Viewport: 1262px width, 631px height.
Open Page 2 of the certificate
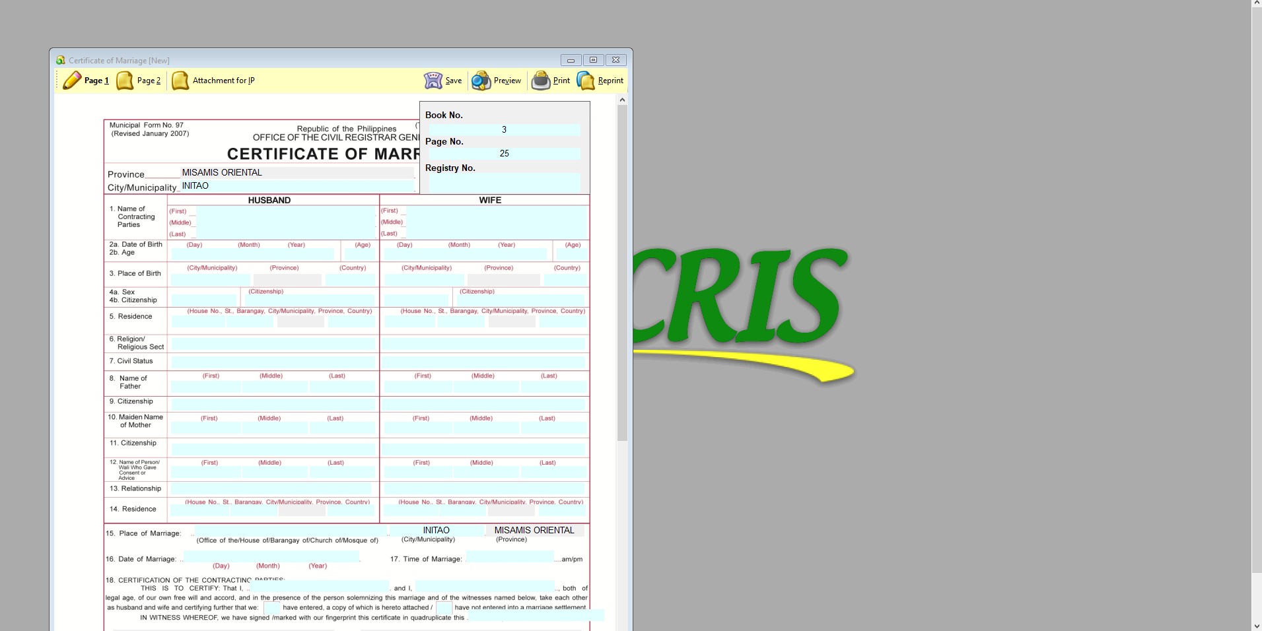pyautogui.click(x=139, y=81)
